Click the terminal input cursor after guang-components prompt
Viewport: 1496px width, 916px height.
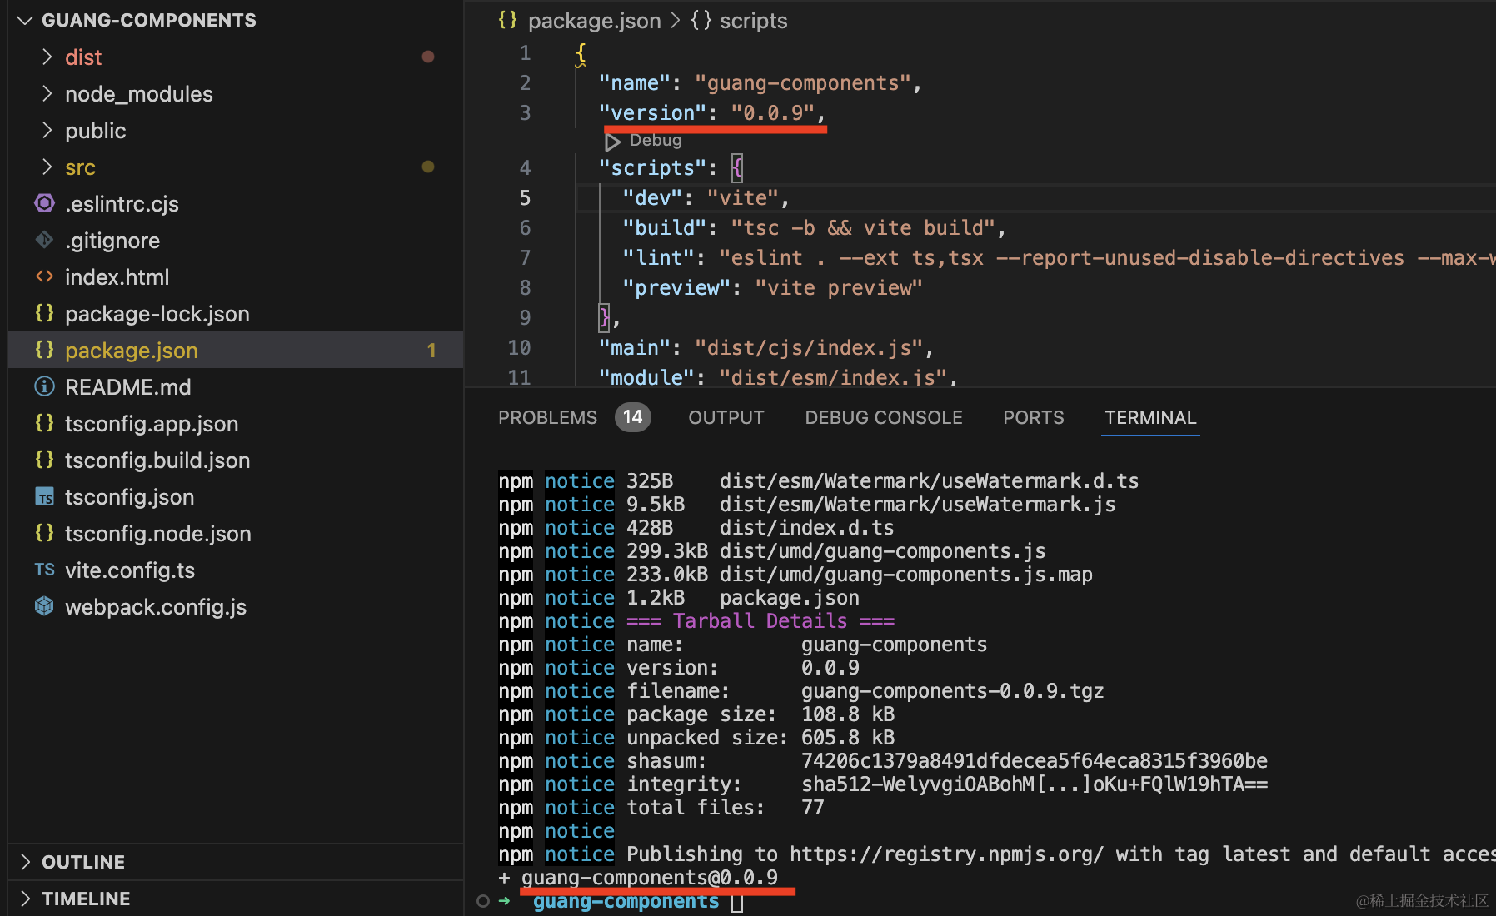(x=736, y=902)
